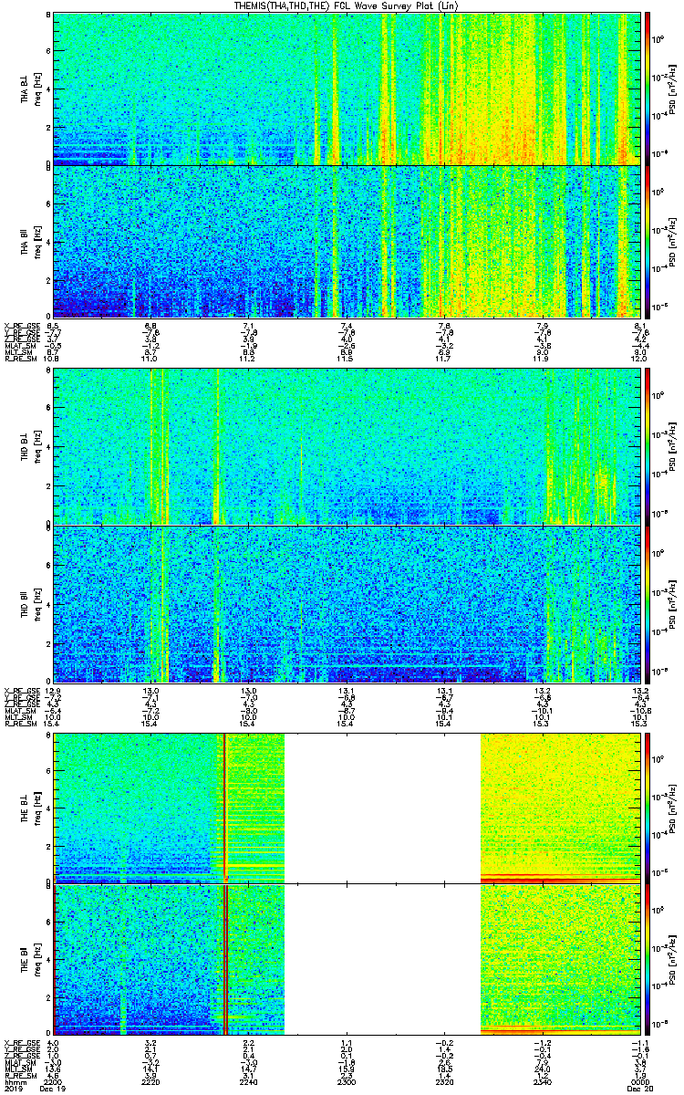This screenshot has height=1095, width=684.
Task: Click the 'X_RE_GSE' row label under THD
Action: (21, 691)
